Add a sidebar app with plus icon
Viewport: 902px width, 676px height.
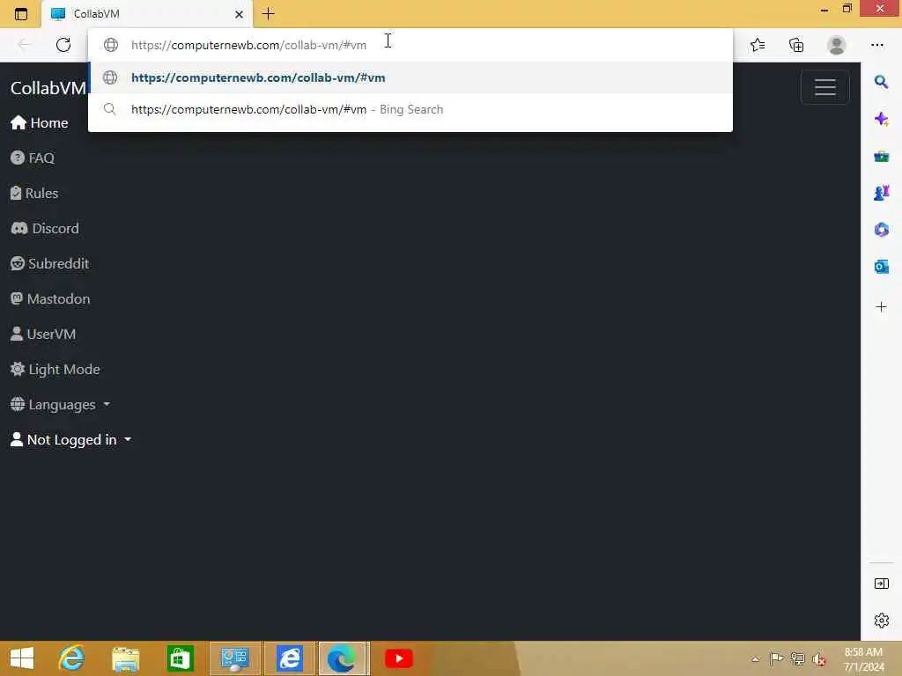point(881,307)
